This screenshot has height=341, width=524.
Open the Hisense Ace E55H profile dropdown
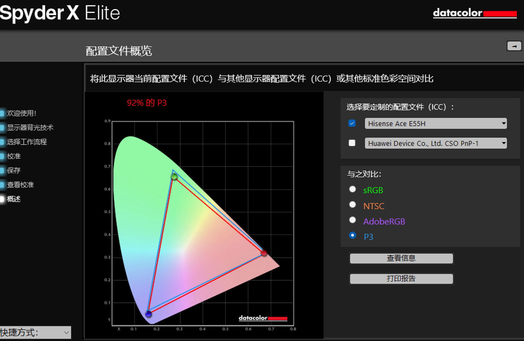click(x=436, y=123)
